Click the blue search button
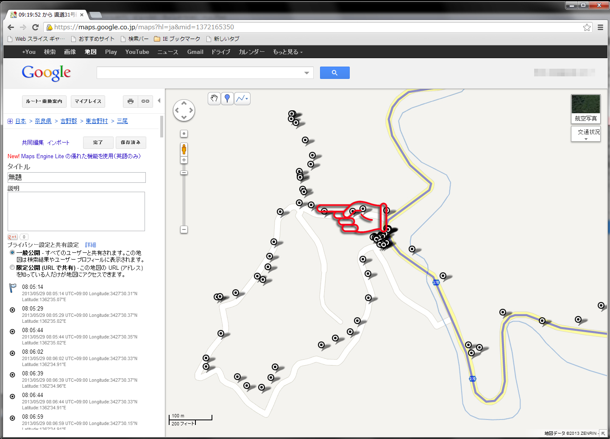 335,73
